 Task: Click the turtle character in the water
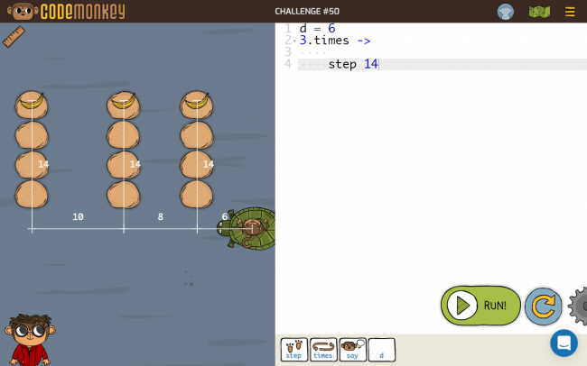click(x=249, y=229)
